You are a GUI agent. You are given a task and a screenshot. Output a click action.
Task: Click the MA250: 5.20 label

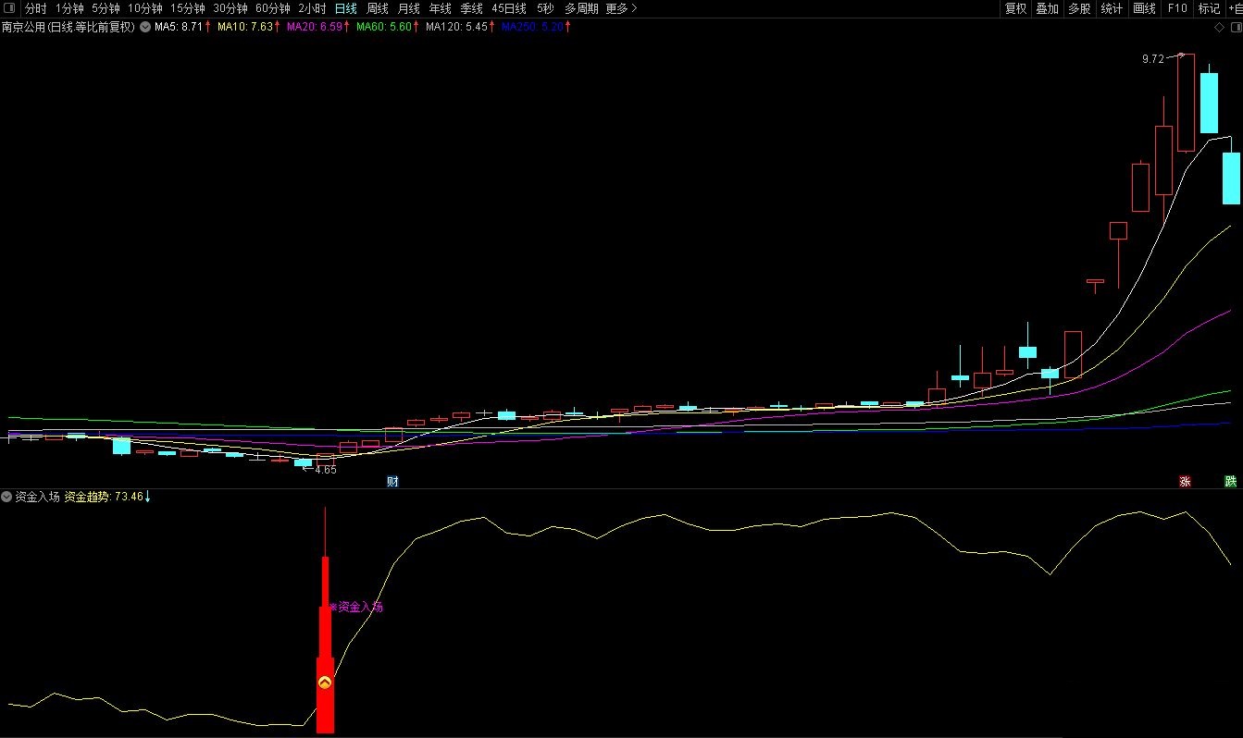[x=532, y=27]
